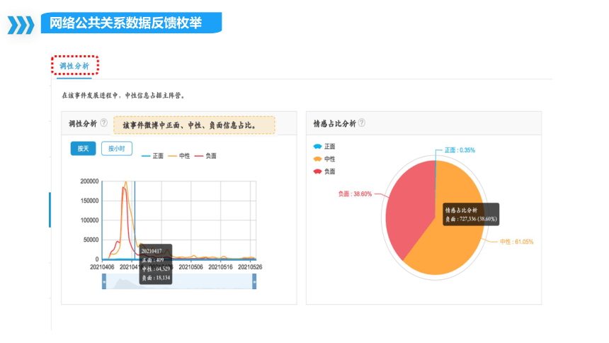
Task: Open the 调性分析 tab
Action: pyautogui.click(x=74, y=66)
